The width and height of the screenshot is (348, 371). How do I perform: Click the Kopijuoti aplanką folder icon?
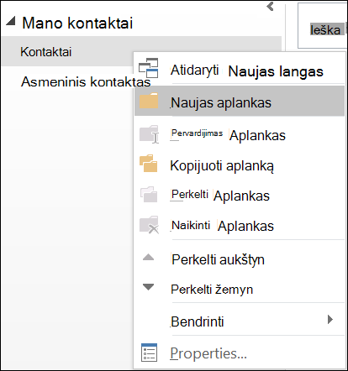149,163
